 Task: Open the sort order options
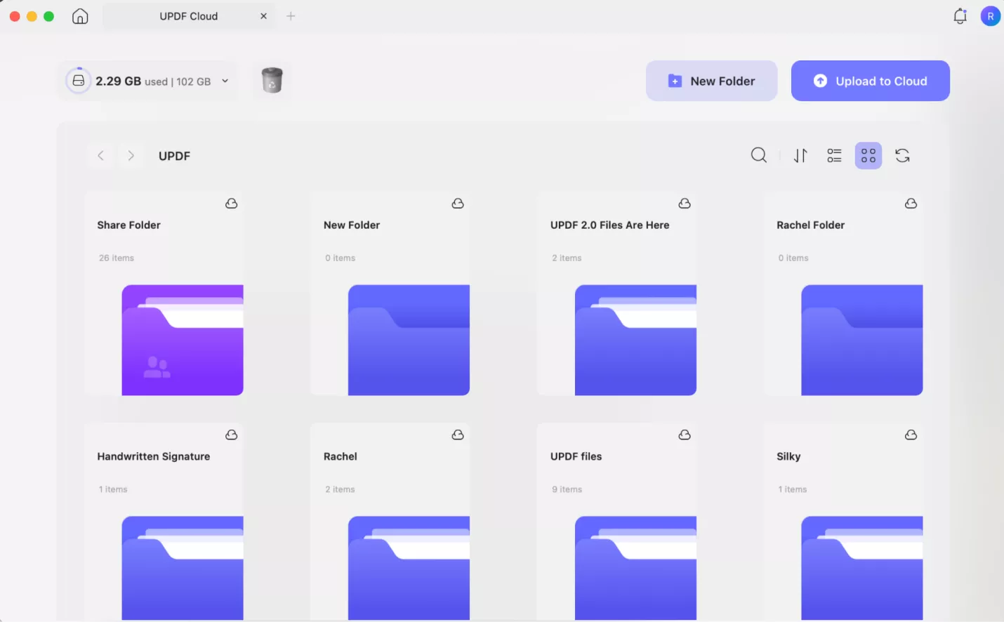[x=800, y=156]
